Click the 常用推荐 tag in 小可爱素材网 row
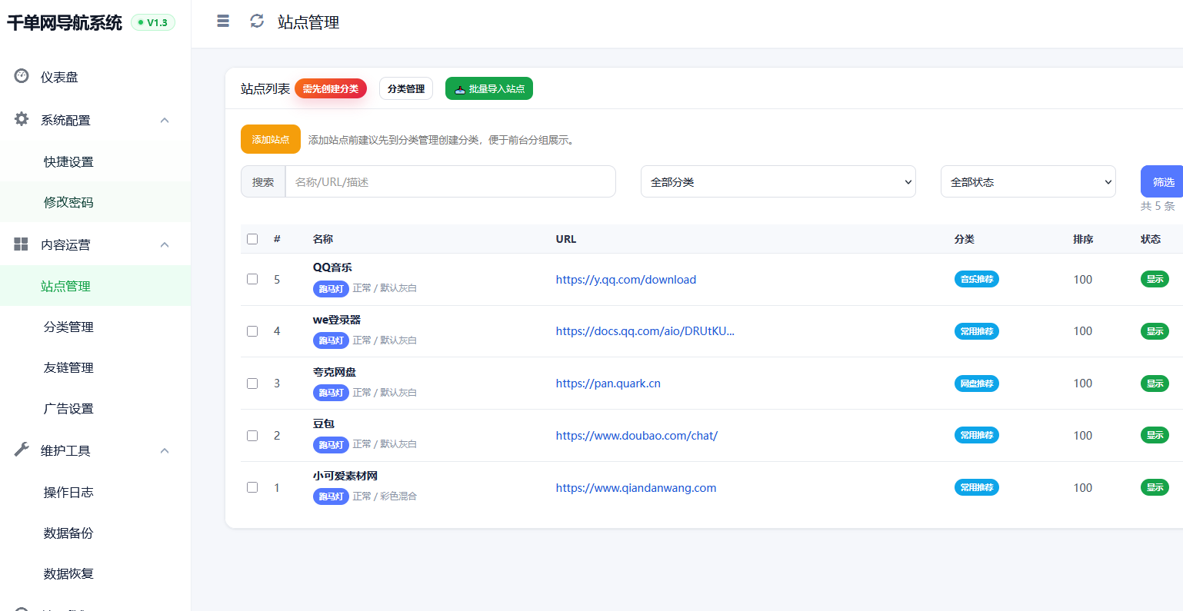Image resolution: width=1183 pixels, height=611 pixels. 977,487
